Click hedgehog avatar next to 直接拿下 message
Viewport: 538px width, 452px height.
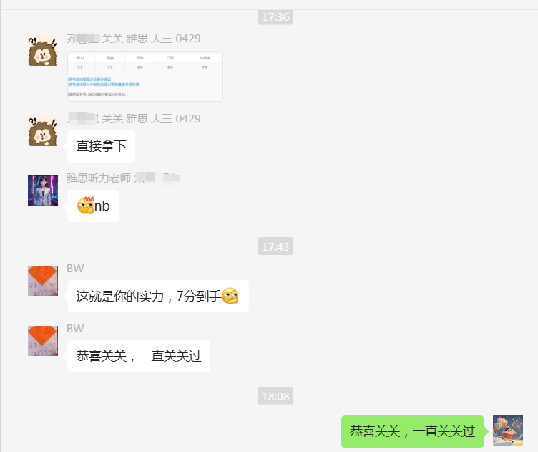[43, 131]
